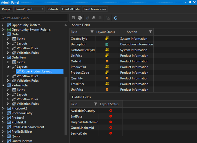Open the Hidden Fields Field column filter
The width and height of the screenshot is (197, 143).
[96, 104]
